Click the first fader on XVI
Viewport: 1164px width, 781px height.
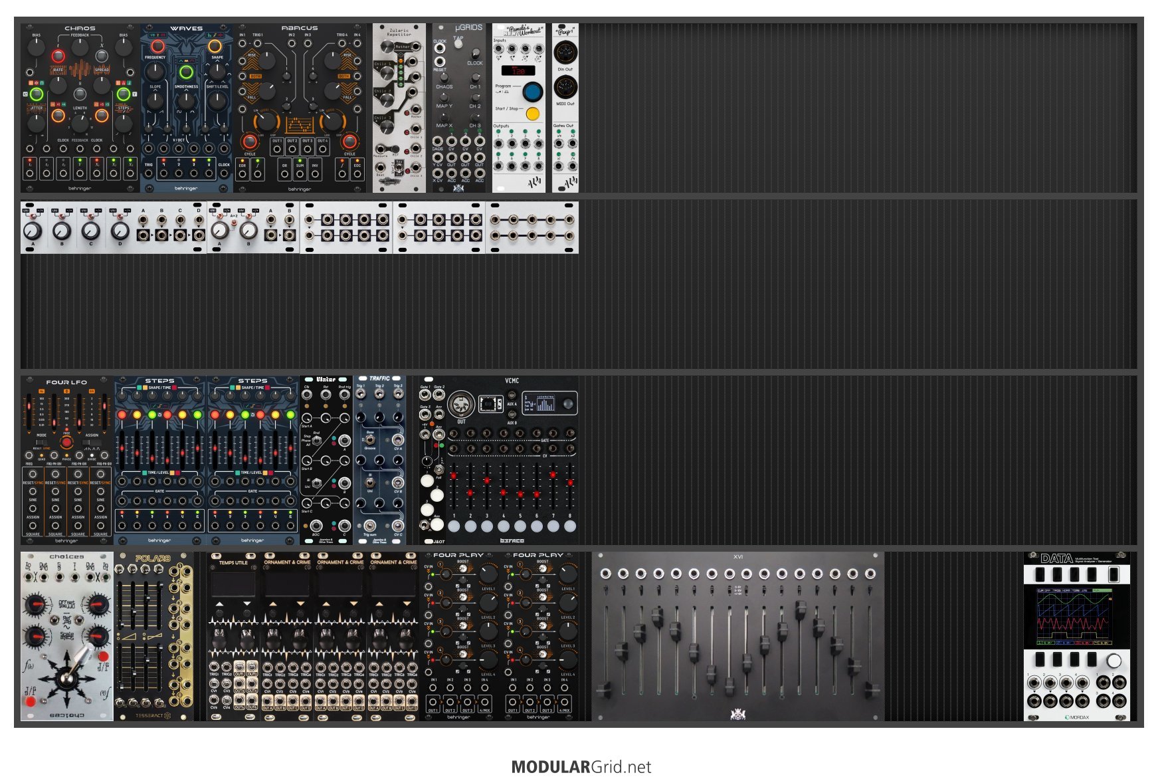coord(605,689)
